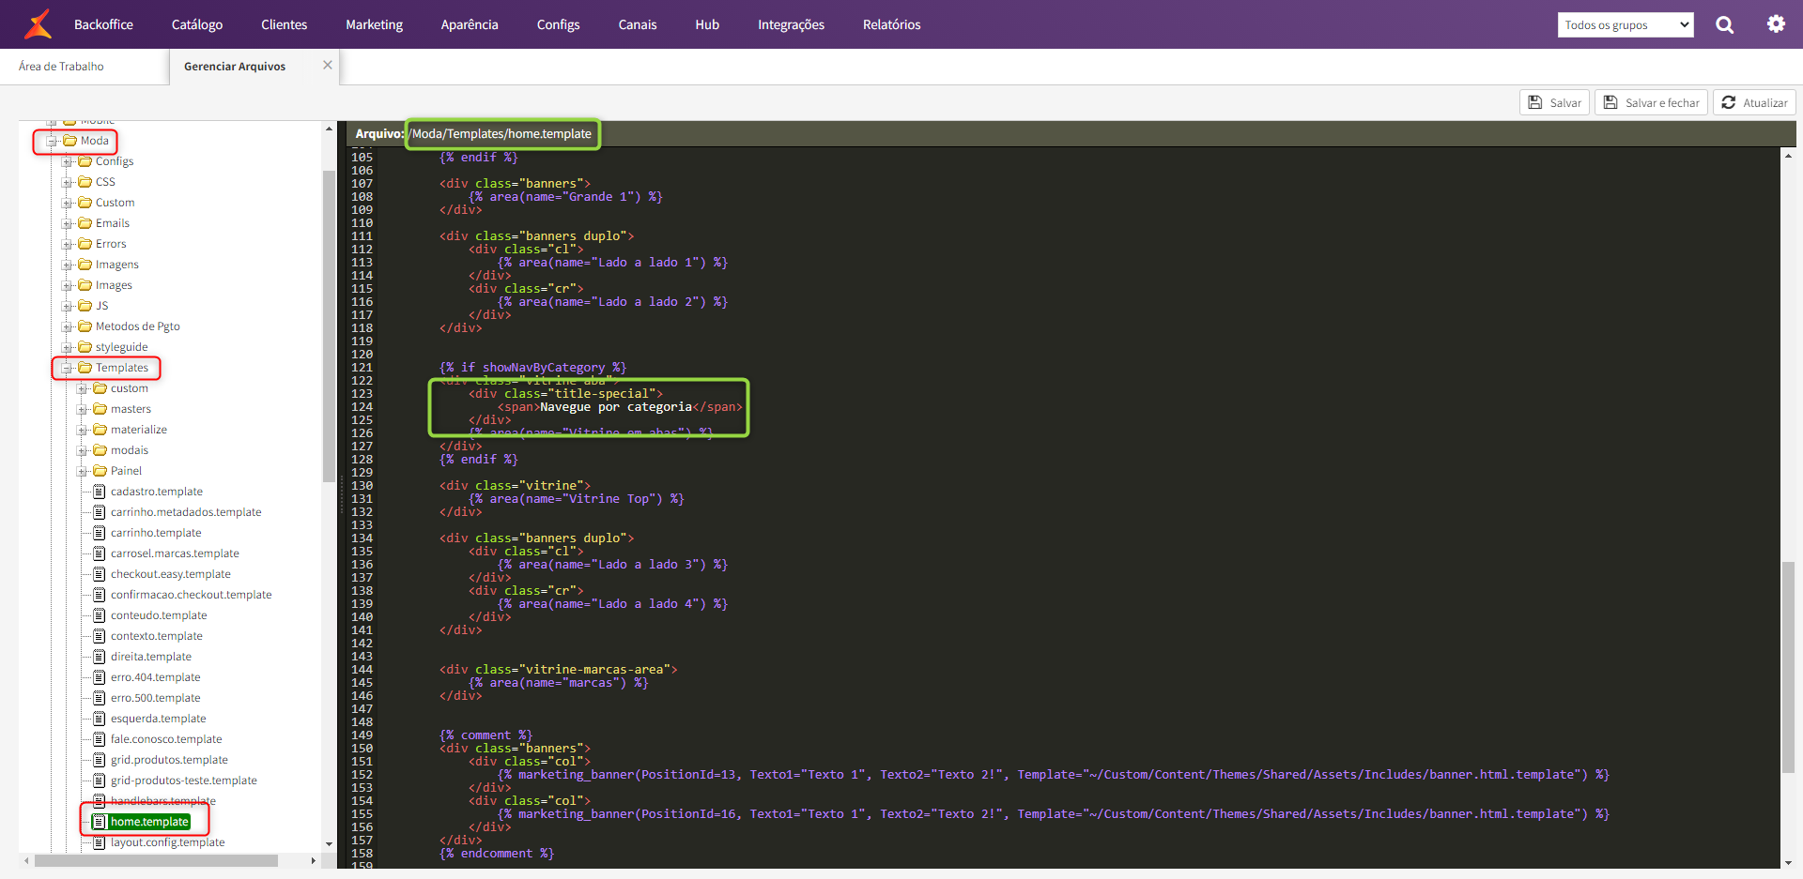
Task: Click the styleguide folder icon
Action: click(85, 347)
